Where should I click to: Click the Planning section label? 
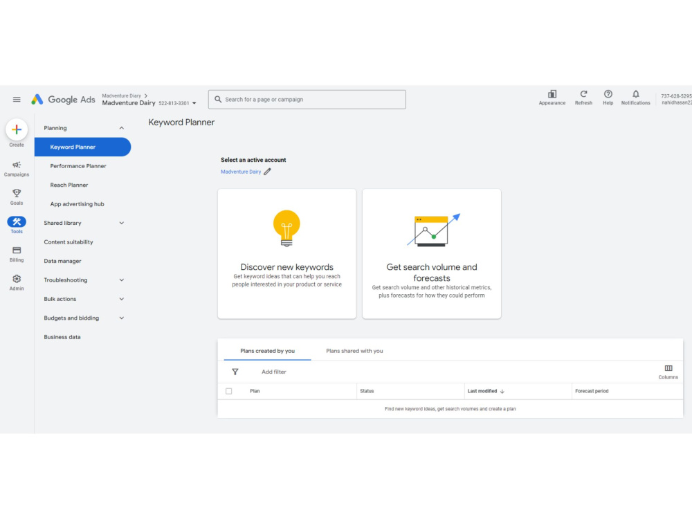coord(55,128)
